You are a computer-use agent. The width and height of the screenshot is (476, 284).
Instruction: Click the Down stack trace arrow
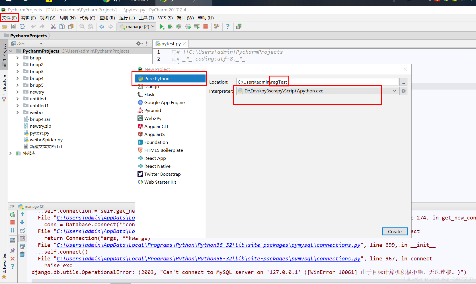coord(22,222)
